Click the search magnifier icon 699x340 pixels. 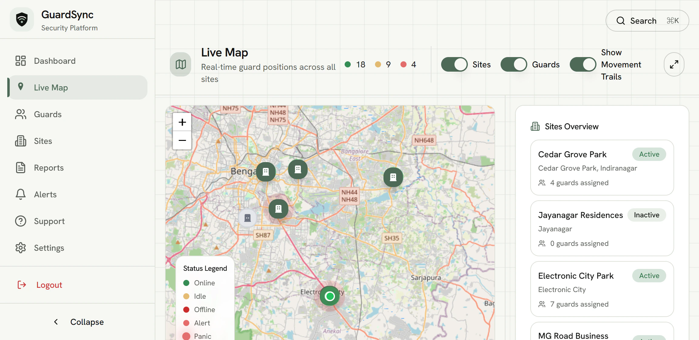620,21
